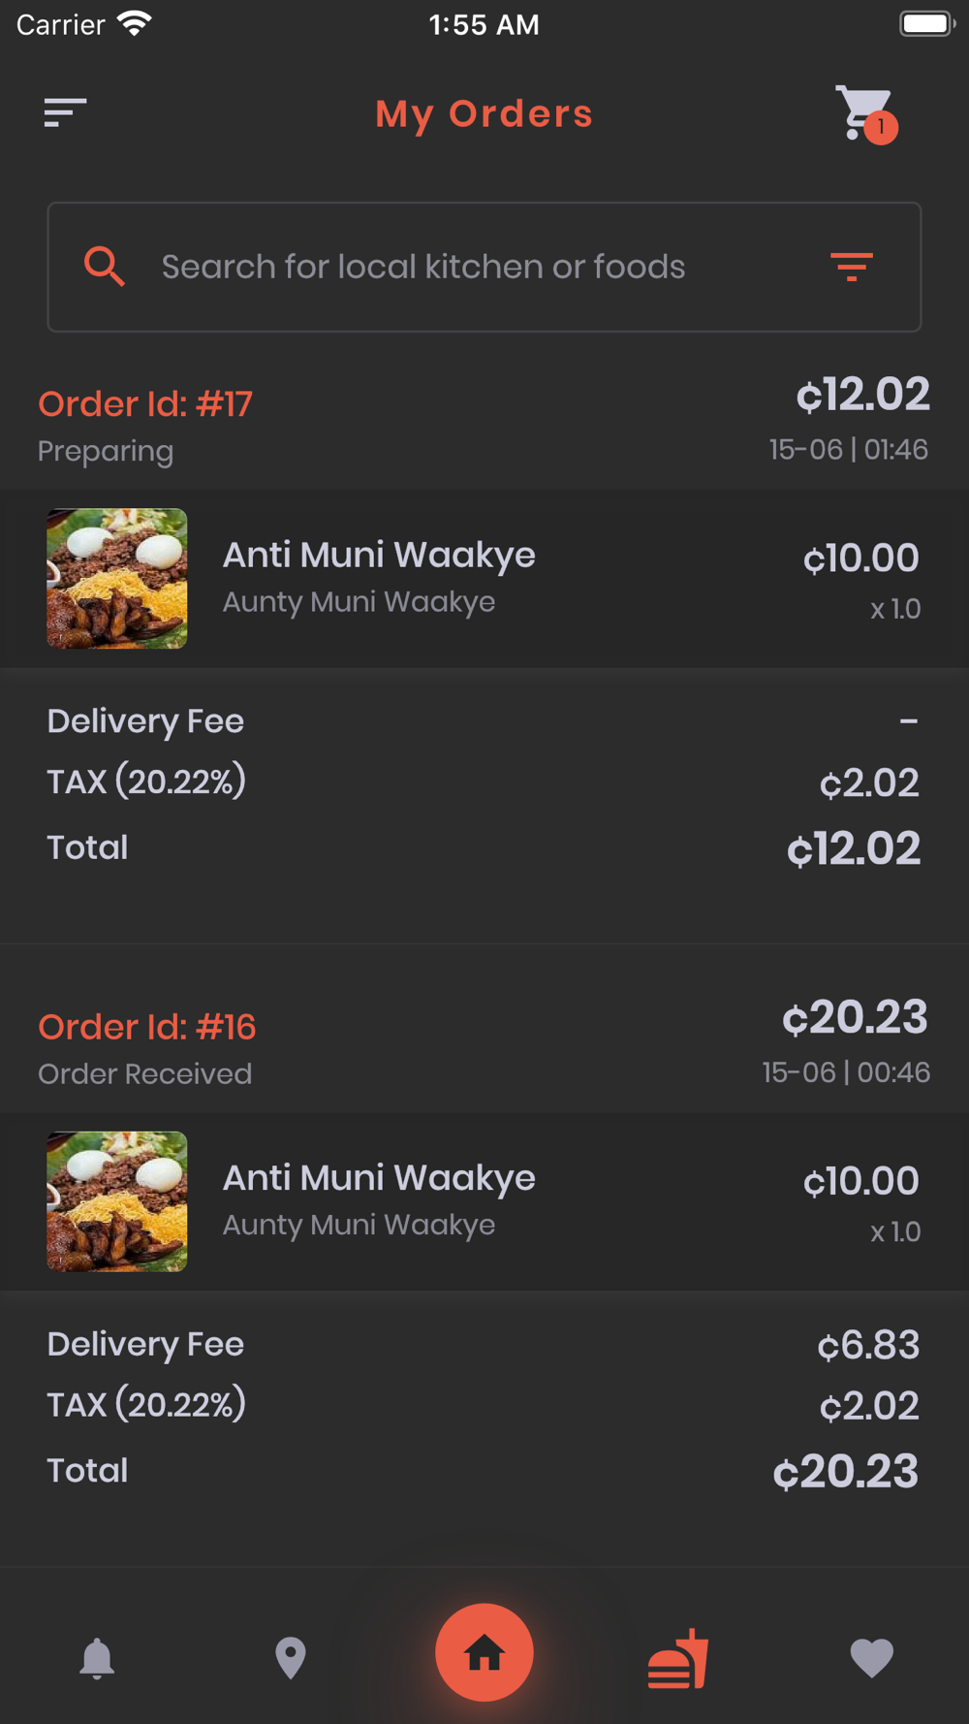Image resolution: width=969 pixels, height=1724 pixels.
Task: Open the hamburger side menu icon
Action: point(65,112)
